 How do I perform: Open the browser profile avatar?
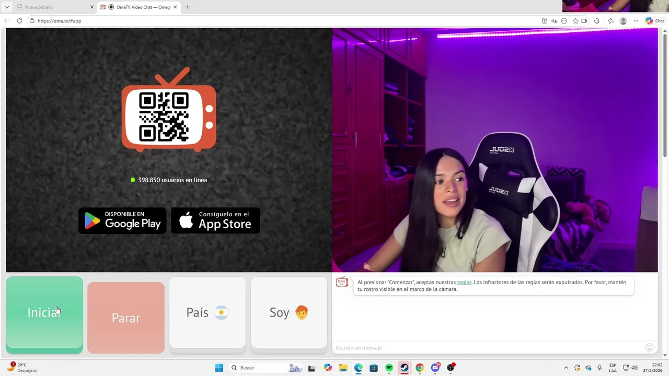pos(623,21)
